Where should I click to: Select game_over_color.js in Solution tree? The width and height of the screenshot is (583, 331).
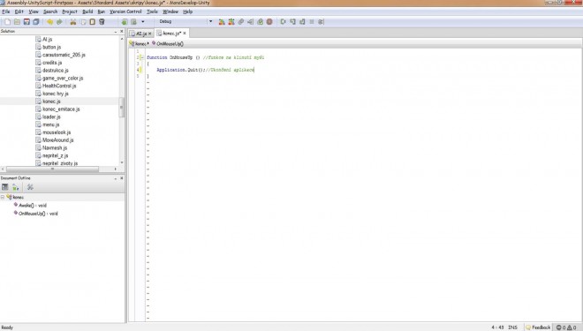click(x=59, y=79)
